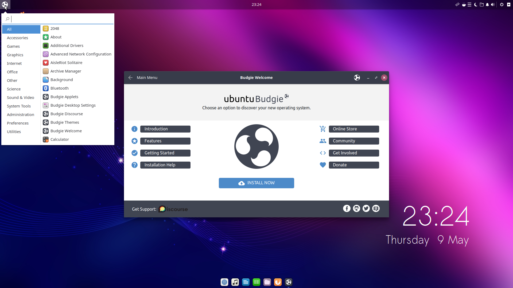Click the INSTALL NOW button
The height and width of the screenshot is (288, 513).
coord(256,183)
